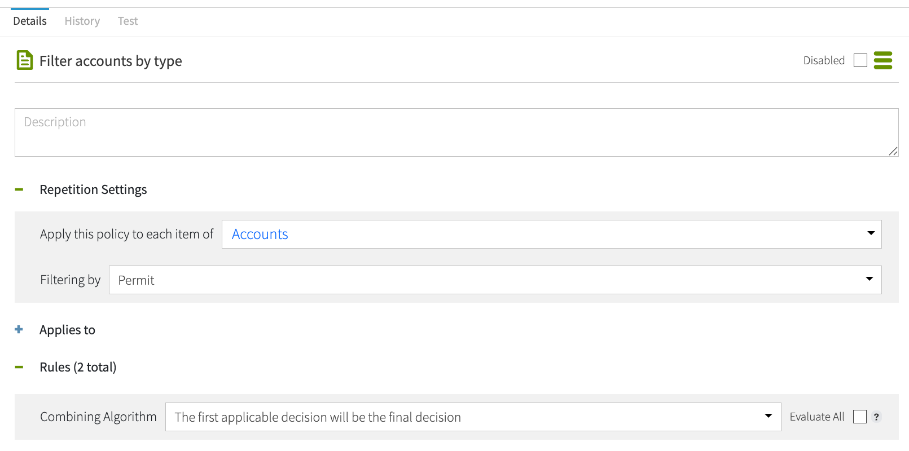Check the Evaluate All checkbox
909x451 pixels.
[x=859, y=417]
